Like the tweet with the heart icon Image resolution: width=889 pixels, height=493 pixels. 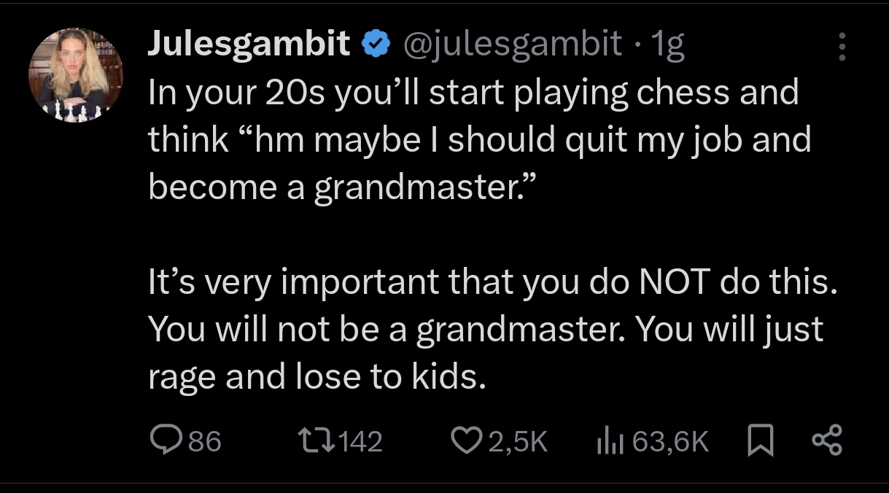tap(464, 440)
